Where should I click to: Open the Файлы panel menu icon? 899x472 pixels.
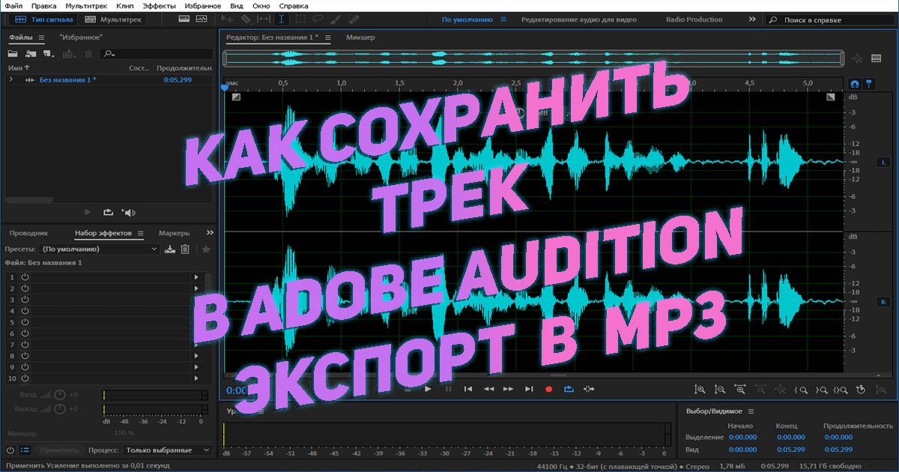click(41, 37)
